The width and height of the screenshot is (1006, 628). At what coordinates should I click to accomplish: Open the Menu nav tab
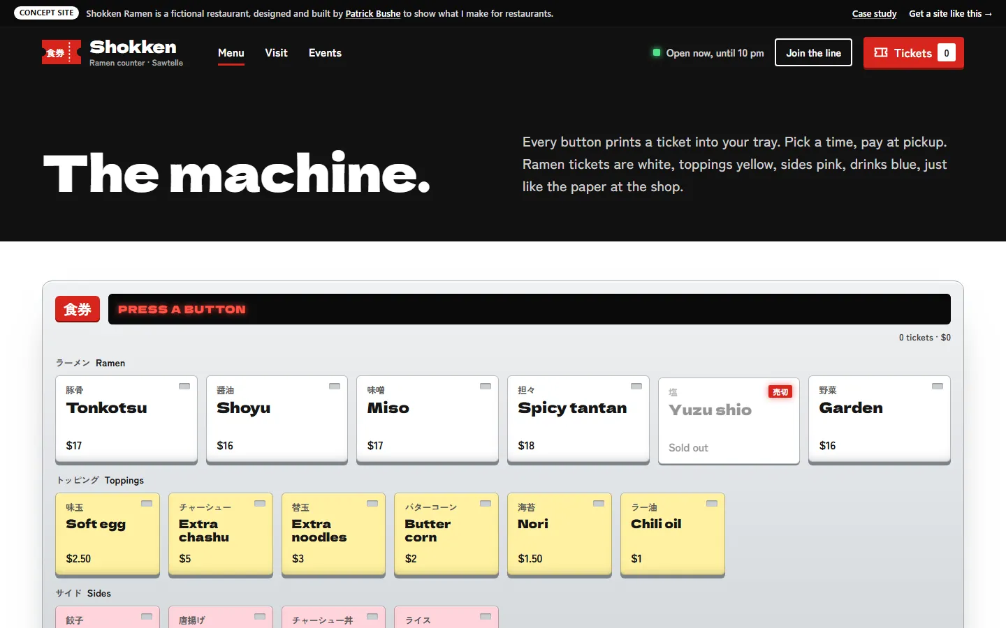(231, 53)
